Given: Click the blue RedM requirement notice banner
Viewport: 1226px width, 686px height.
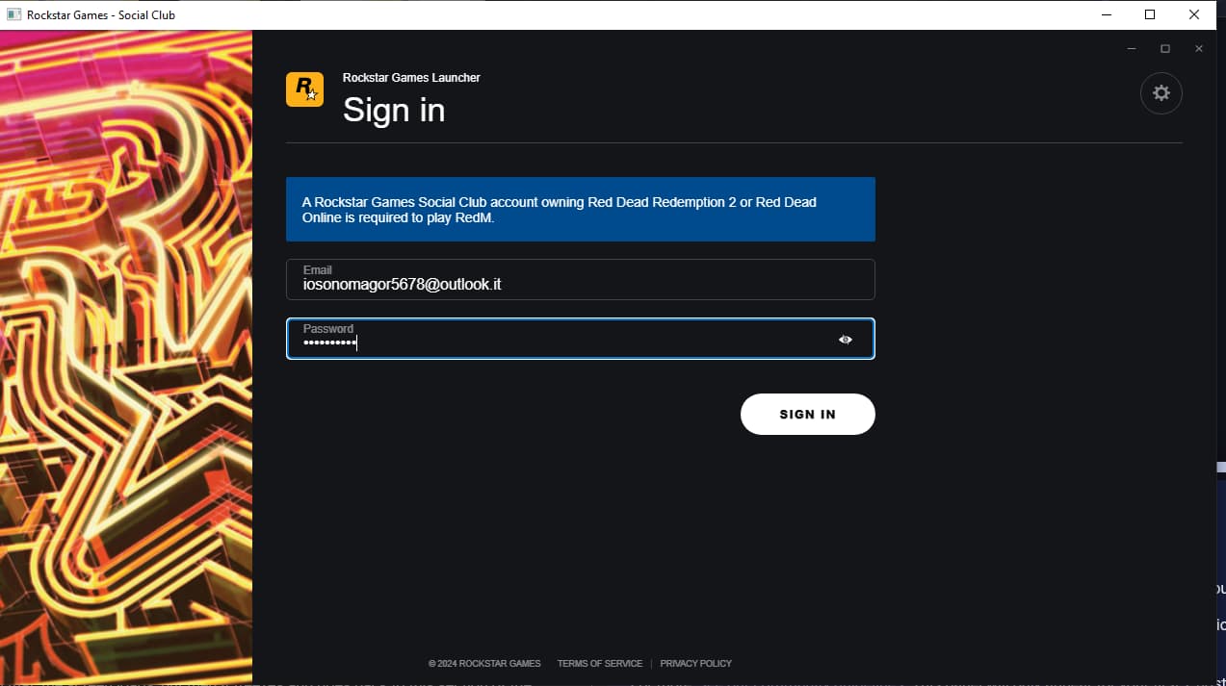Looking at the screenshot, I should [x=580, y=209].
